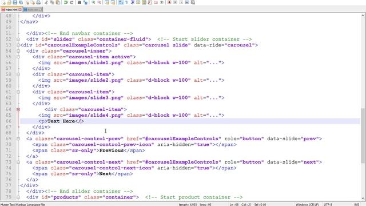
Task: Click the Stop Recording macro icon
Action: (176, 2)
